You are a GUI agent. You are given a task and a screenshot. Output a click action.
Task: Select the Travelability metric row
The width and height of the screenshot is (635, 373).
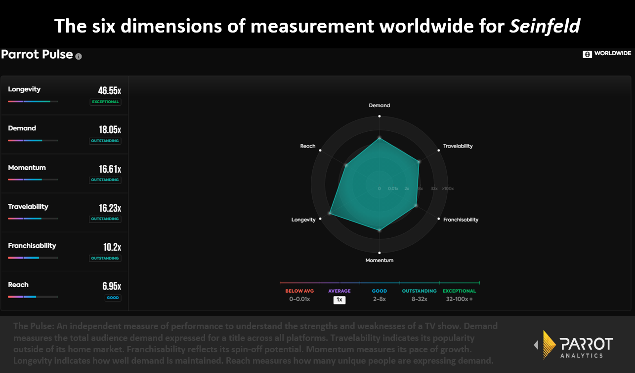pos(64,213)
